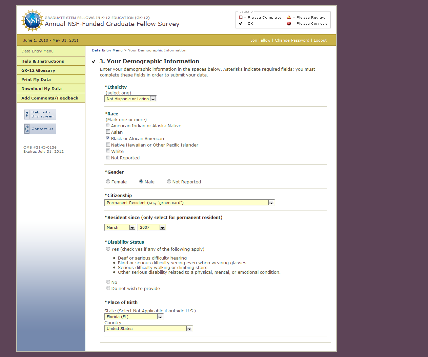The width and height of the screenshot is (428, 357).
Task: Check the Asian race checkbox
Action: (108, 132)
